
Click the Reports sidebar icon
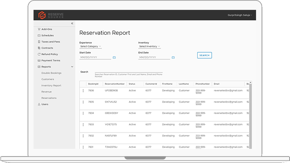point(39,67)
